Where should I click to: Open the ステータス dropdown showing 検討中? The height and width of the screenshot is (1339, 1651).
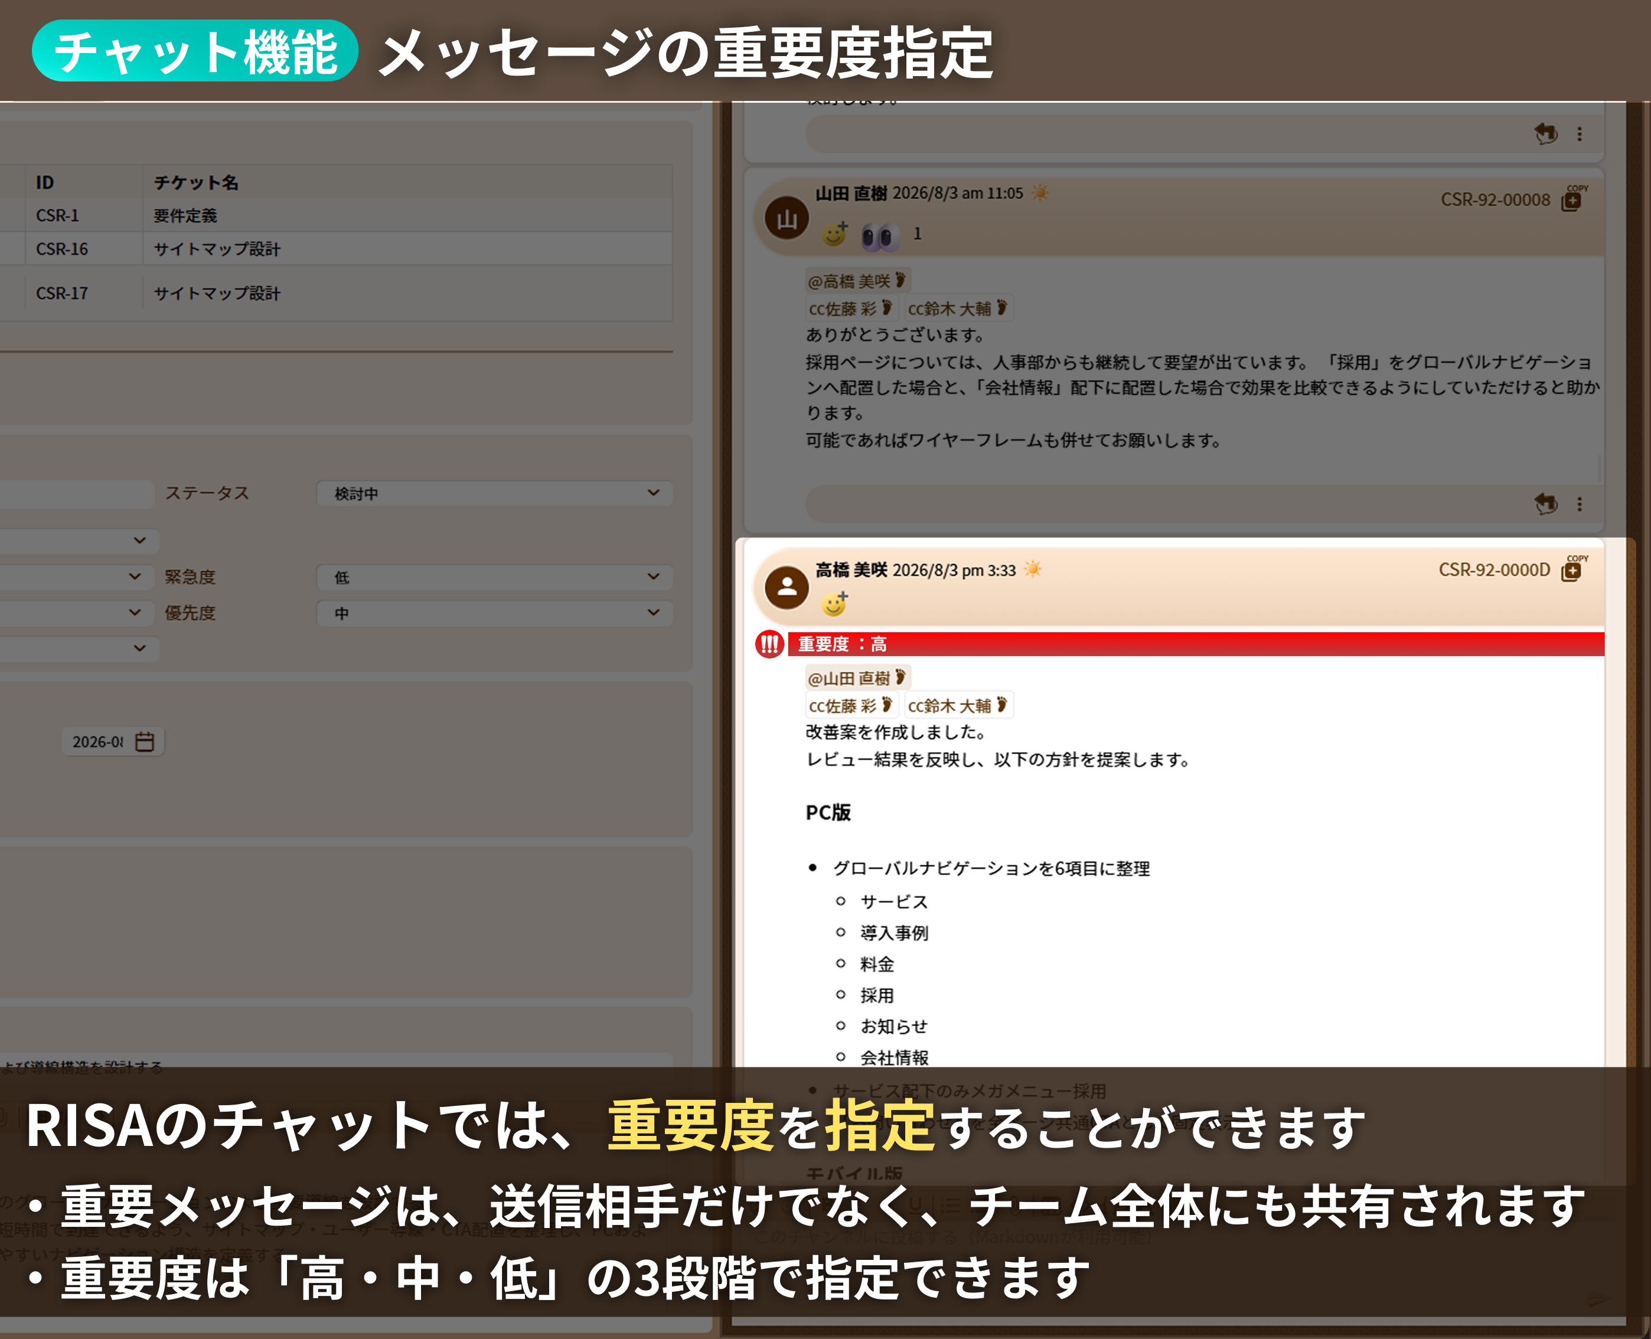click(x=494, y=494)
